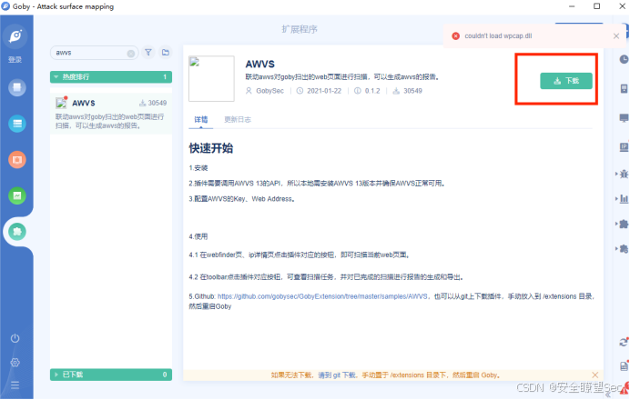Click the sync arrows icon at right

pos(624,342)
